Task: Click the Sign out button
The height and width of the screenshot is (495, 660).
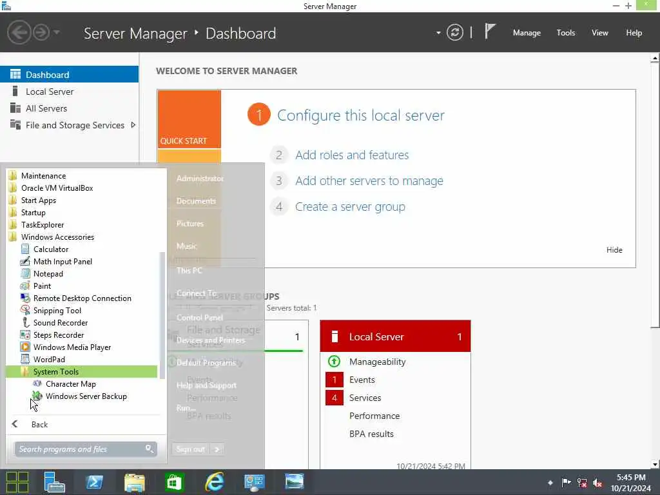Action: click(190, 449)
